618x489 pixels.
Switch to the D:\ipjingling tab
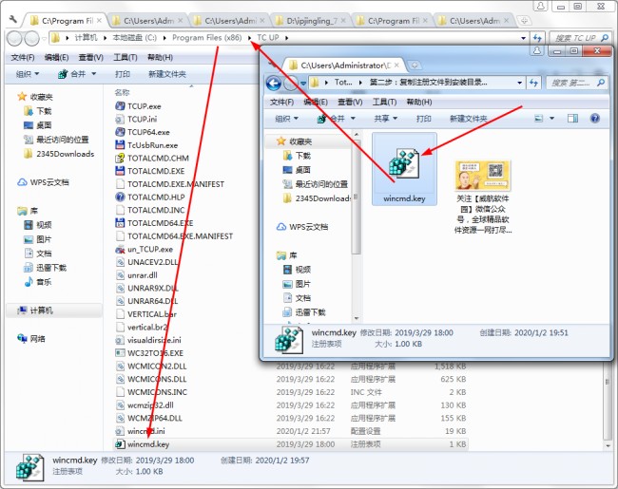pos(311,21)
